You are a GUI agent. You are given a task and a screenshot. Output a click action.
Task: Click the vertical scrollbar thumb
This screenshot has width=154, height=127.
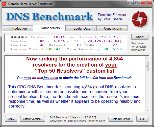click(x=147, y=66)
